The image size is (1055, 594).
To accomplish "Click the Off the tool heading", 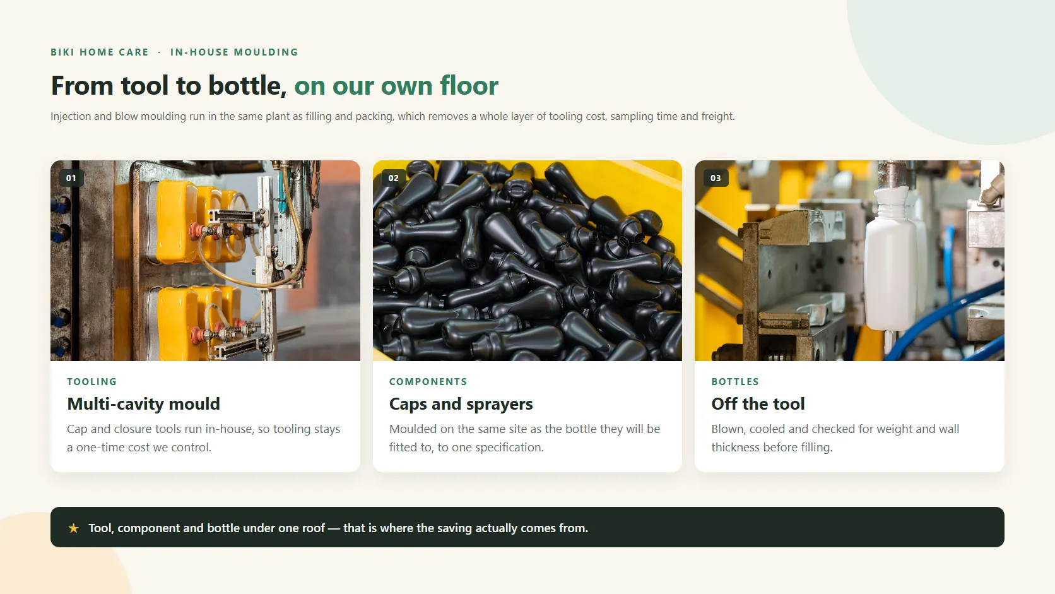I will pos(758,404).
